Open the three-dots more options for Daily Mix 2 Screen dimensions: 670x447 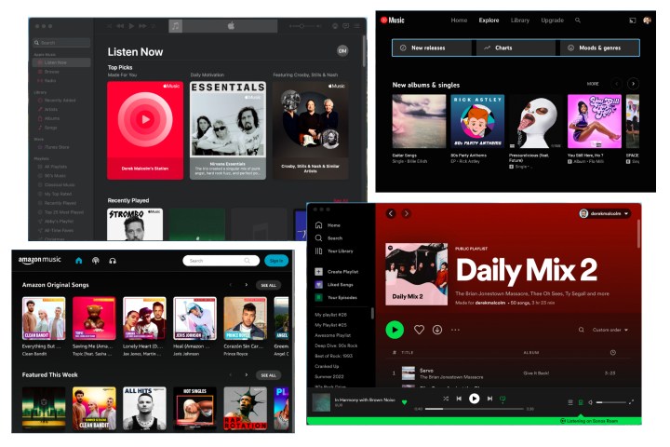455,330
